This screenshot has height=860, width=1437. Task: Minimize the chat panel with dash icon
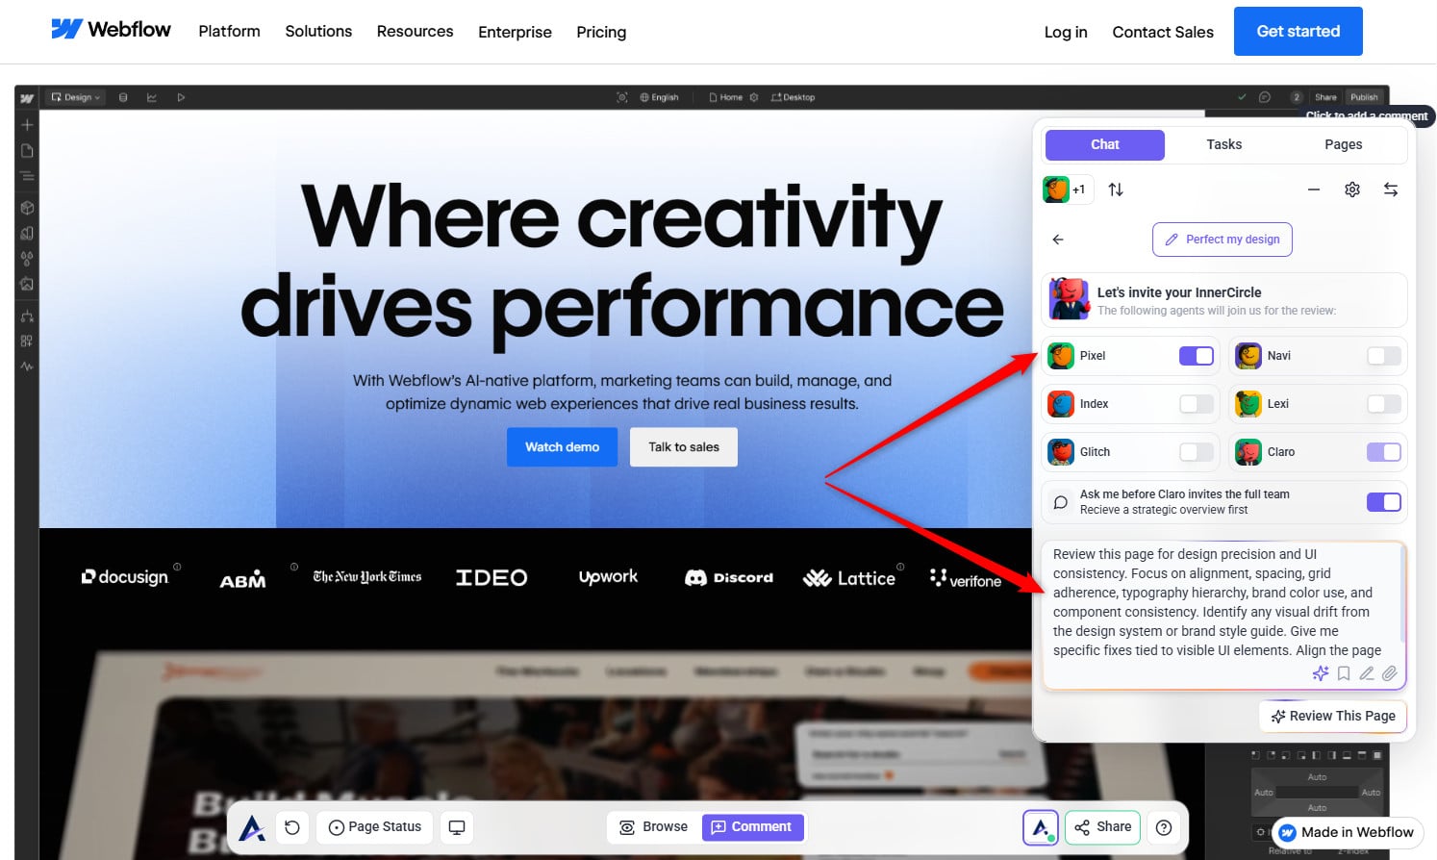[1314, 190]
